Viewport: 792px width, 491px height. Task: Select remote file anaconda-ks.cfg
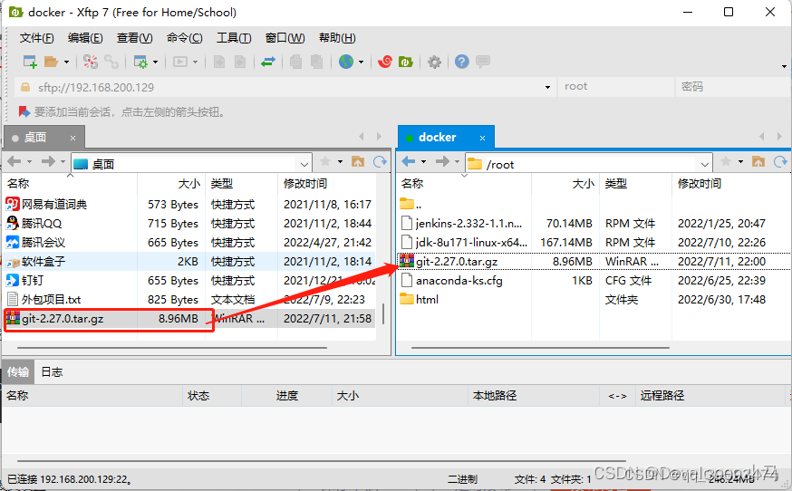(594, 280)
